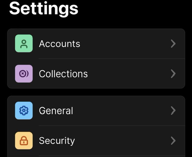Open General via its right chevron
Viewport: 192px width, 157px height.
[173, 111]
